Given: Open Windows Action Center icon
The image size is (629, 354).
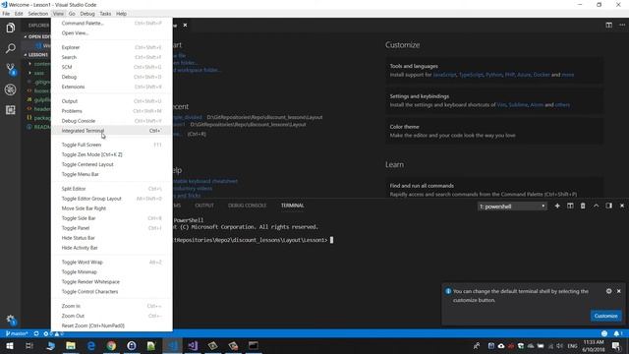Looking at the screenshot, I should (x=616, y=346).
